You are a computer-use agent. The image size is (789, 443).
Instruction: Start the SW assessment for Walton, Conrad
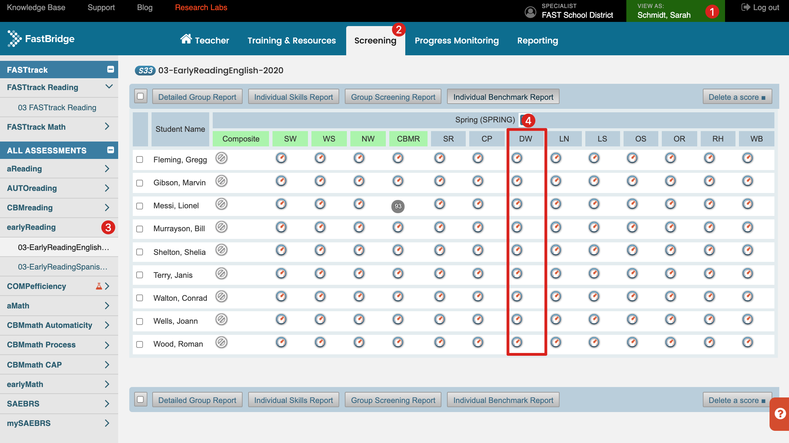pos(281,296)
